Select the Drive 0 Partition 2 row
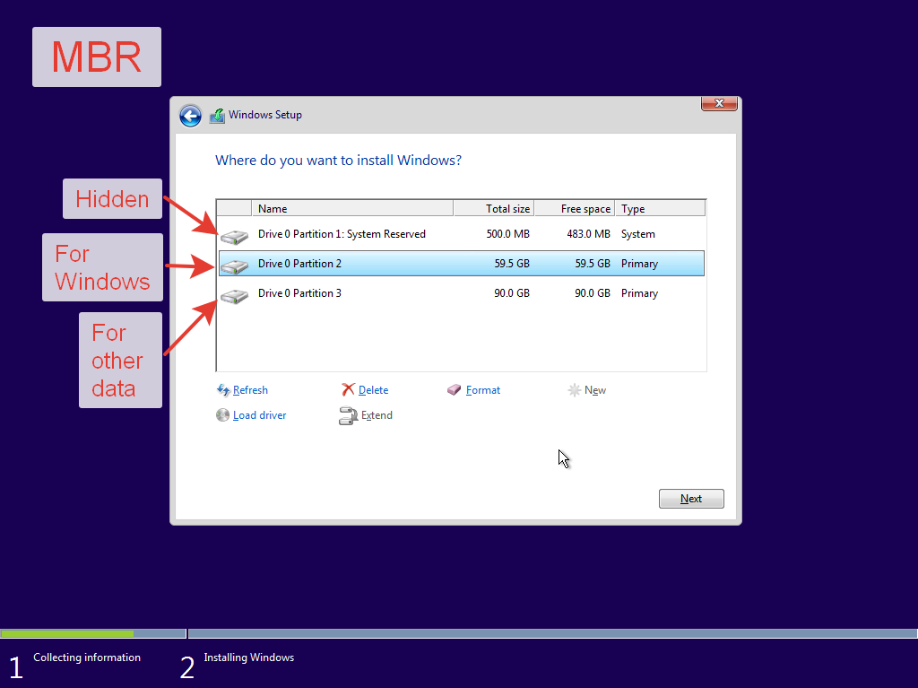This screenshot has height=688, width=918. click(x=462, y=264)
